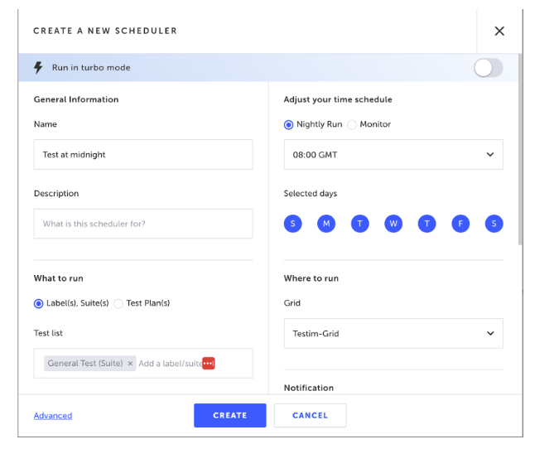Select the Test Plan(s) radio option
This screenshot has width=559, height=449.
pos(118,303)
